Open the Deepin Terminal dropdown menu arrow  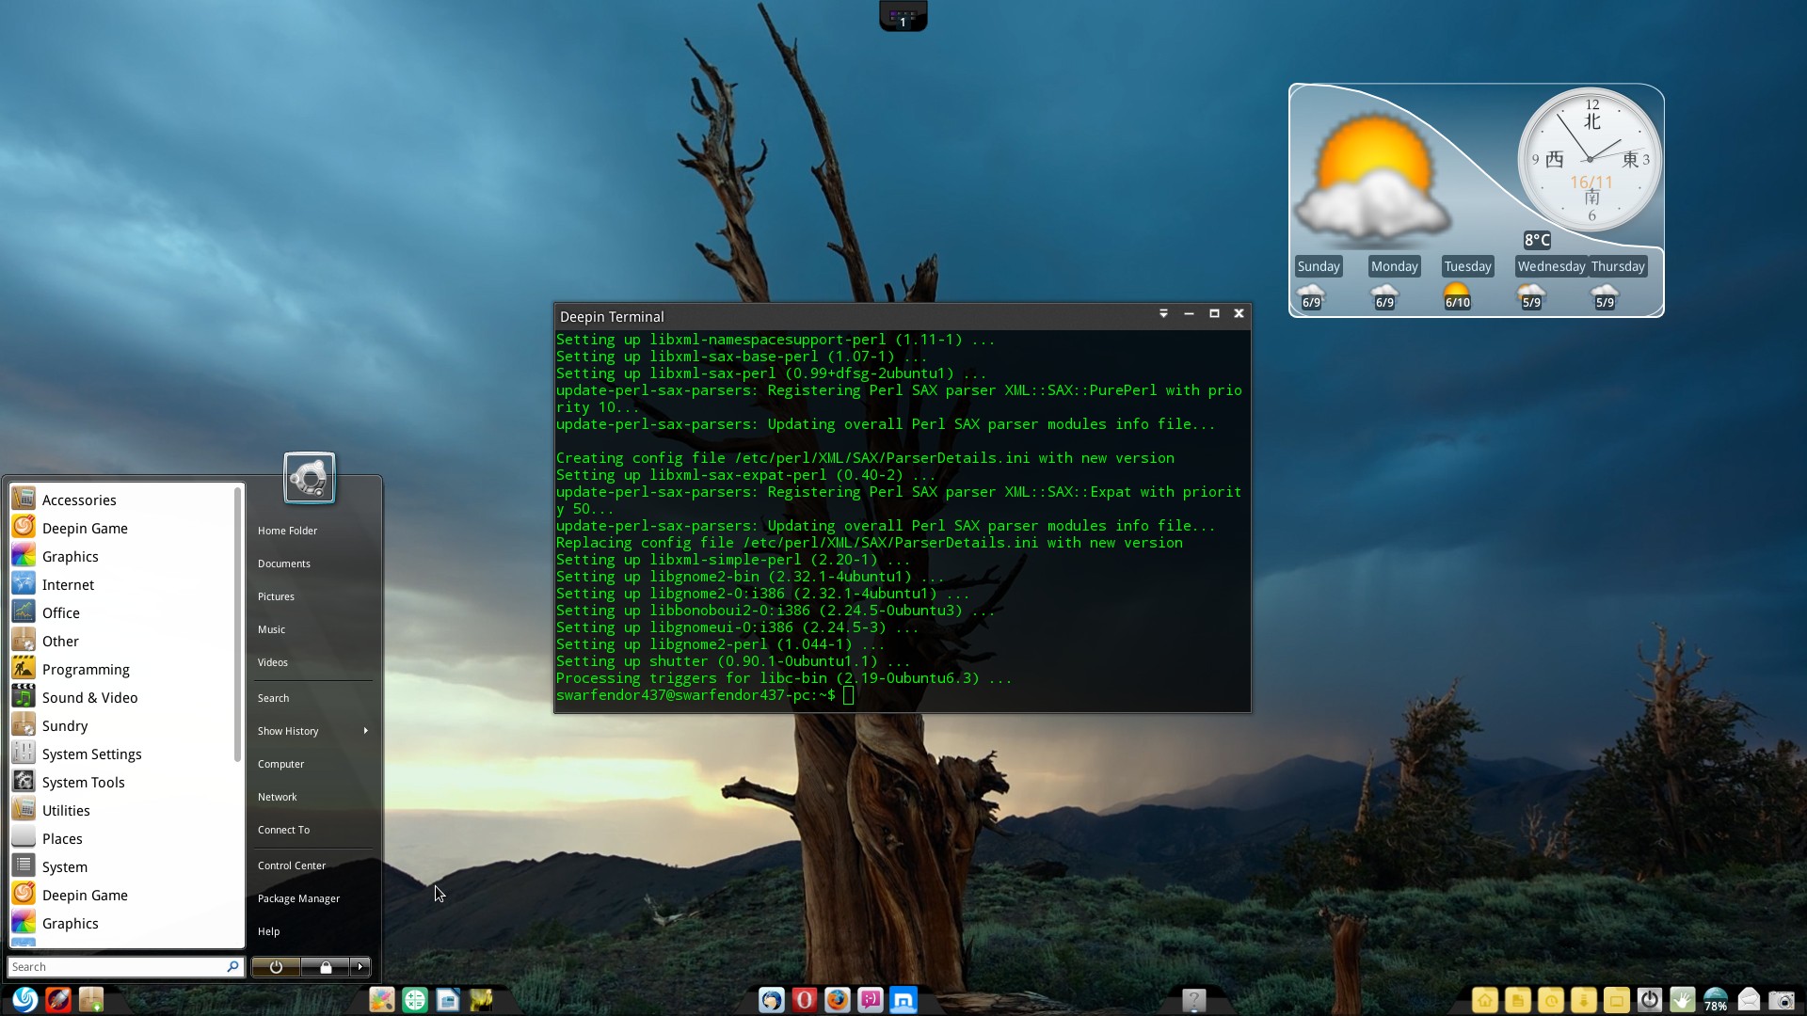pos(1163,314)
